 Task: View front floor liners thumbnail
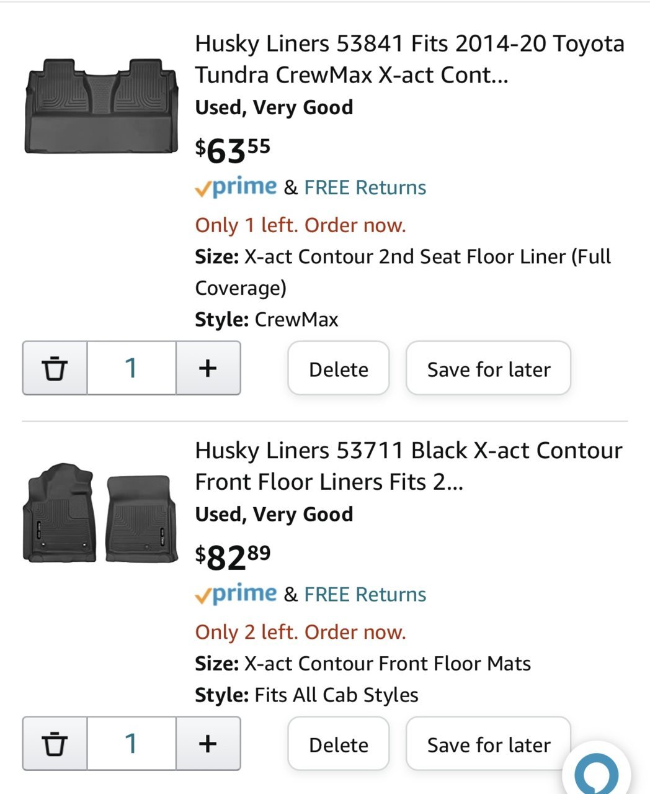[99, 513]
